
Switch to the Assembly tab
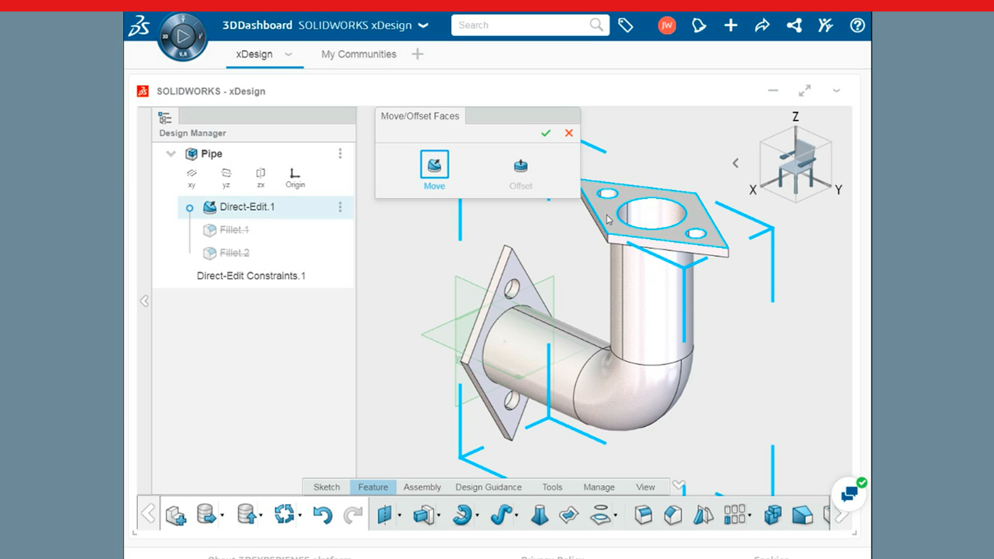(x=422, y=487)
